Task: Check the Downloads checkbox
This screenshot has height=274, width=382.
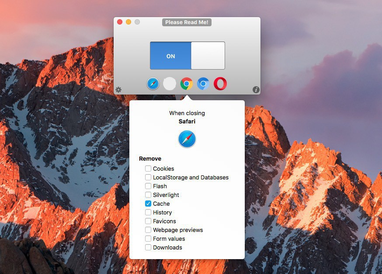Action: pos(149,247)
